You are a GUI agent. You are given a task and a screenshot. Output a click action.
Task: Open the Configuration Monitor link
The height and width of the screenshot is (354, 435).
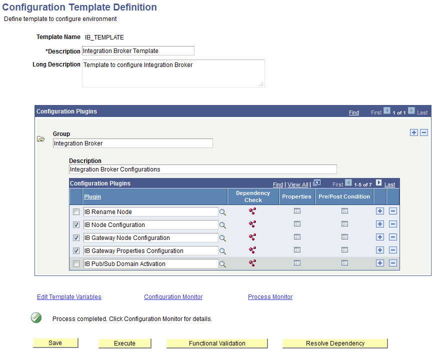173,296
